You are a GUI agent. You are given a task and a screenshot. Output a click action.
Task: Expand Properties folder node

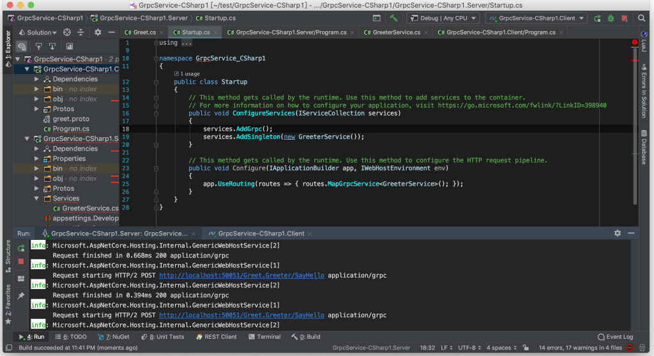coord(36,158)
